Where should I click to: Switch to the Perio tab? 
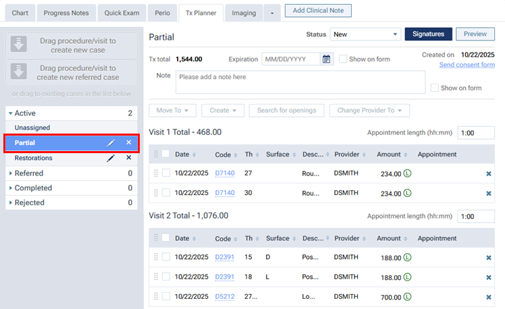[x=161, y=12]
